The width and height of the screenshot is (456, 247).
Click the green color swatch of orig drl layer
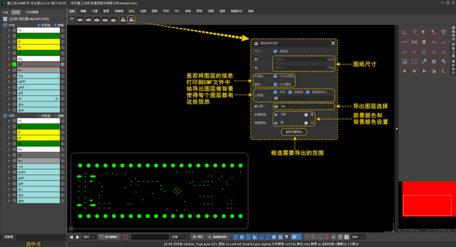tap(14, 64)
